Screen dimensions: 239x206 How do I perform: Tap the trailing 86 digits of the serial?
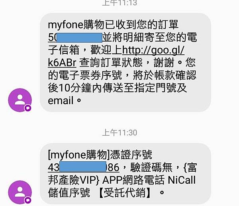click(113, 167)
